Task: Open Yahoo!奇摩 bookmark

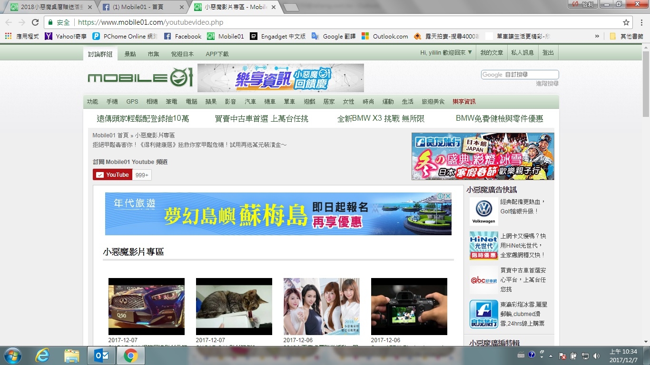Action: coord(66,36)
